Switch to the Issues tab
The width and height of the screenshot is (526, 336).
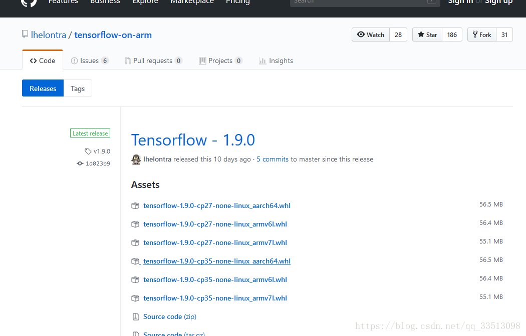(90, 60)
